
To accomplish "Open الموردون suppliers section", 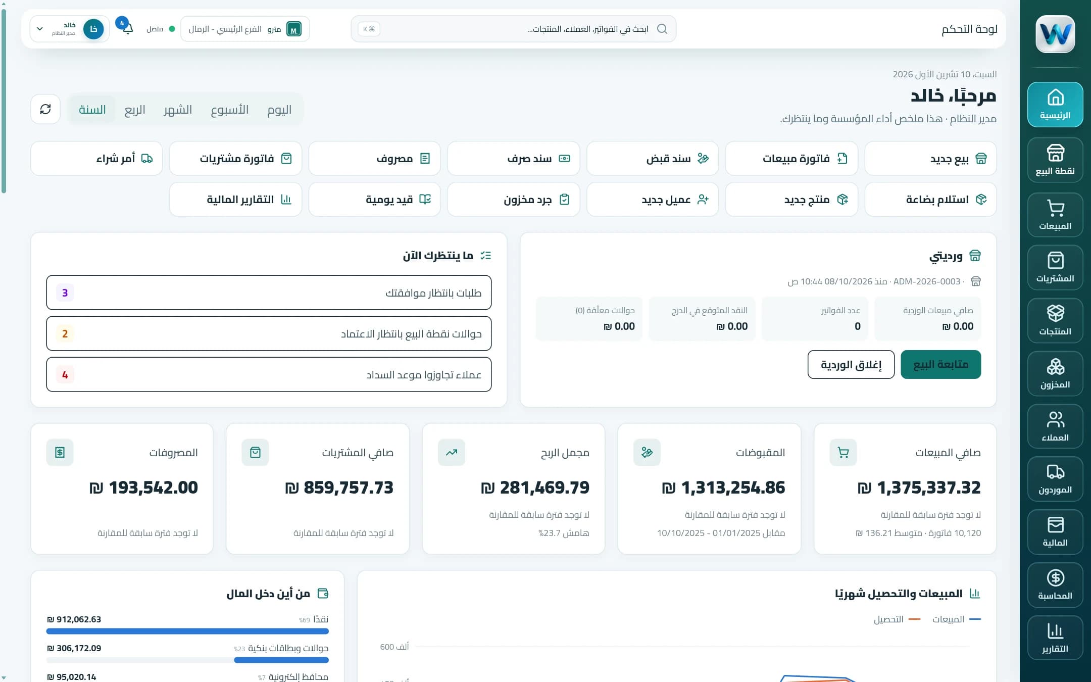I will tap(1055, 479).
